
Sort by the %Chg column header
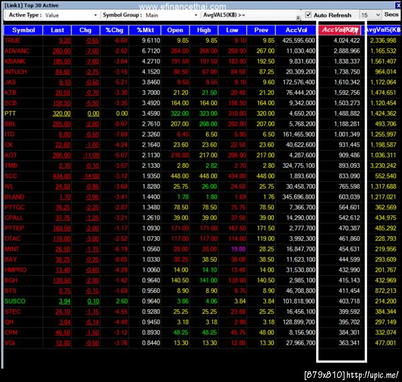coord(115,30)
